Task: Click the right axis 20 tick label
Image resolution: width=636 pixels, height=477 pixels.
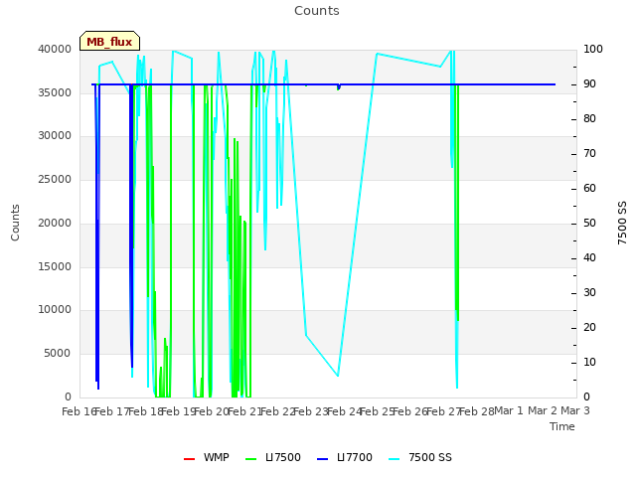Action: click(589, 327)
